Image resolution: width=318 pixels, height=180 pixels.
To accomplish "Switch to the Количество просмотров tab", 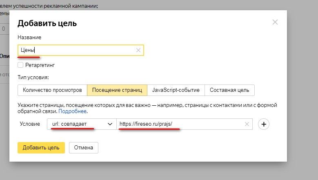I will tap(53, 90).
